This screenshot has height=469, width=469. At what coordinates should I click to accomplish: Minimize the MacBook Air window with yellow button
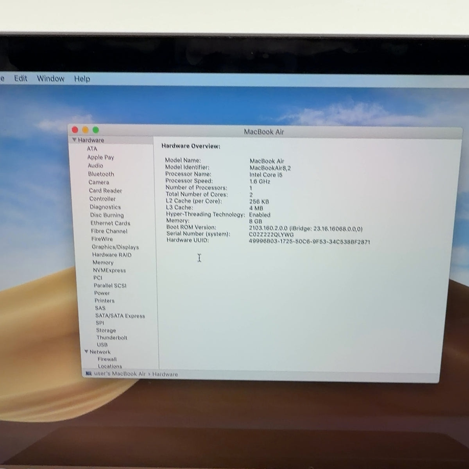pos(85,130)
